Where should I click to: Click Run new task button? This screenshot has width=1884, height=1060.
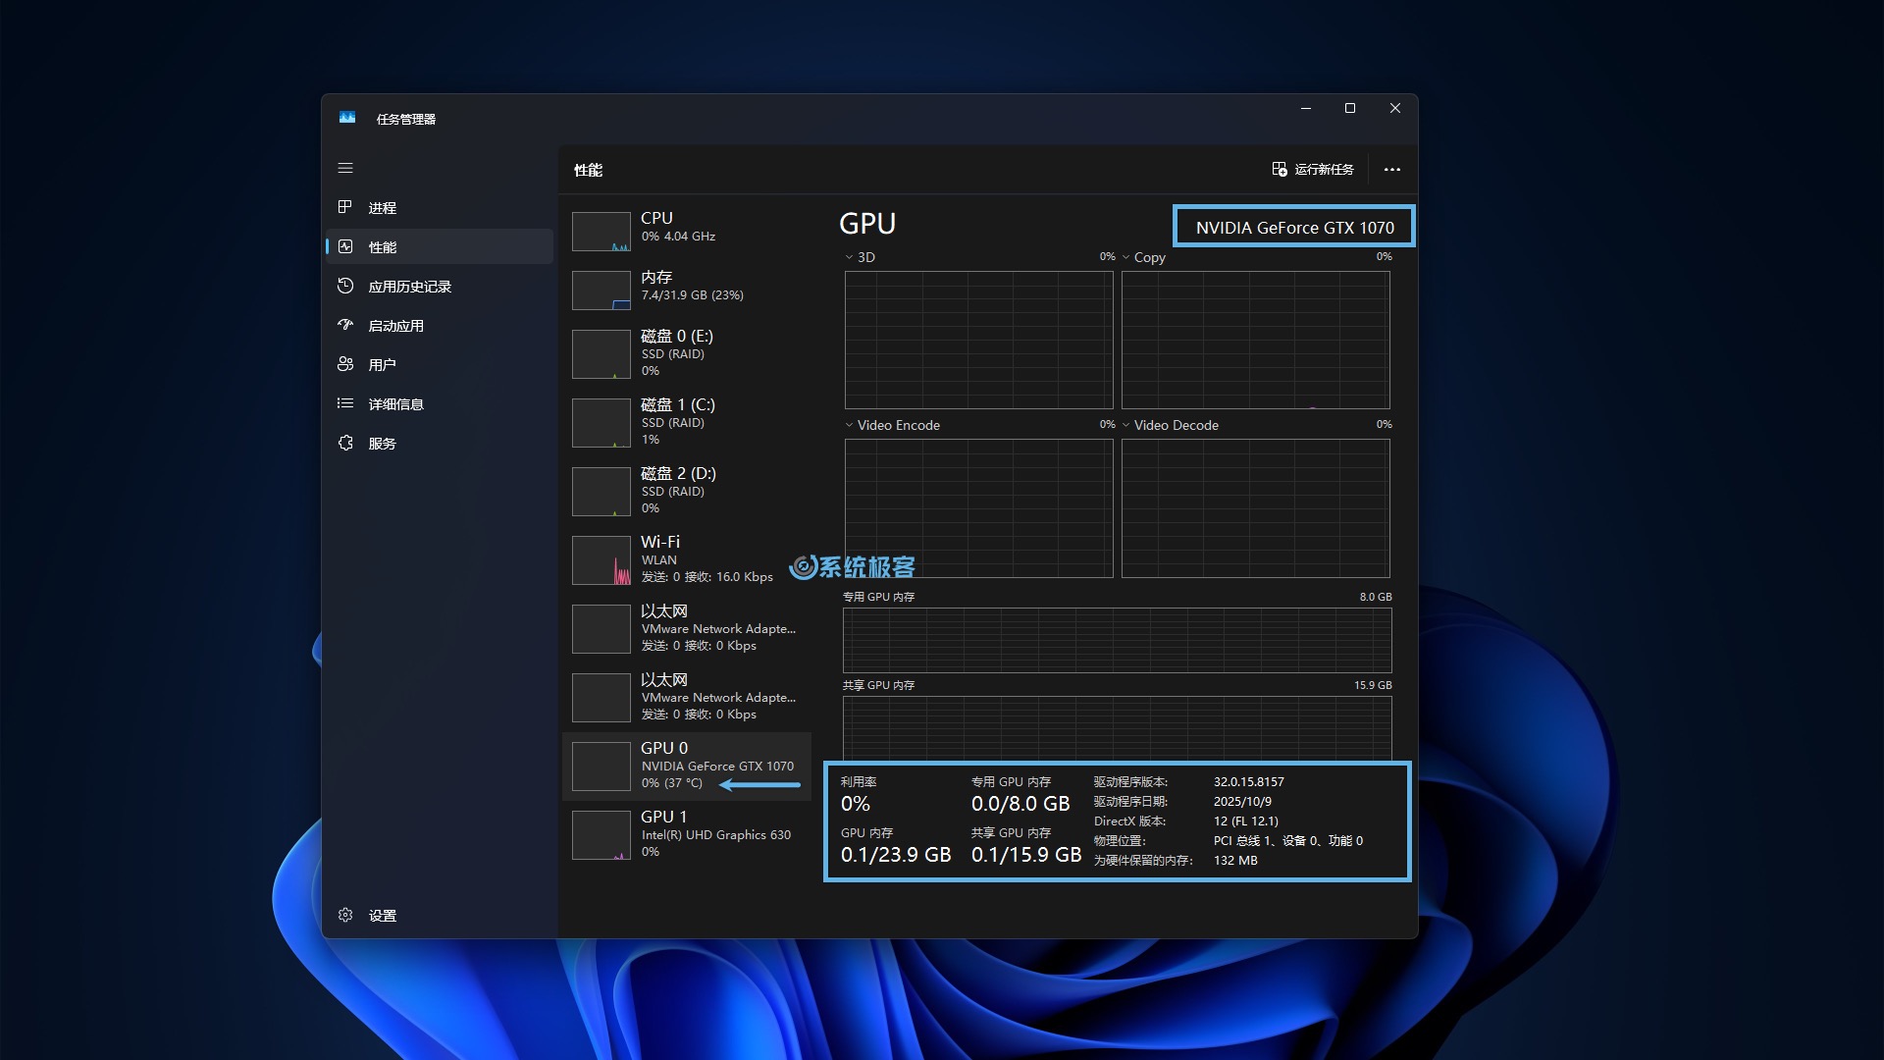click(1313, 170)
